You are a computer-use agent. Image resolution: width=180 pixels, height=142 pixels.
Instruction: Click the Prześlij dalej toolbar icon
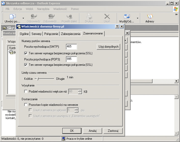pos(69,17)
